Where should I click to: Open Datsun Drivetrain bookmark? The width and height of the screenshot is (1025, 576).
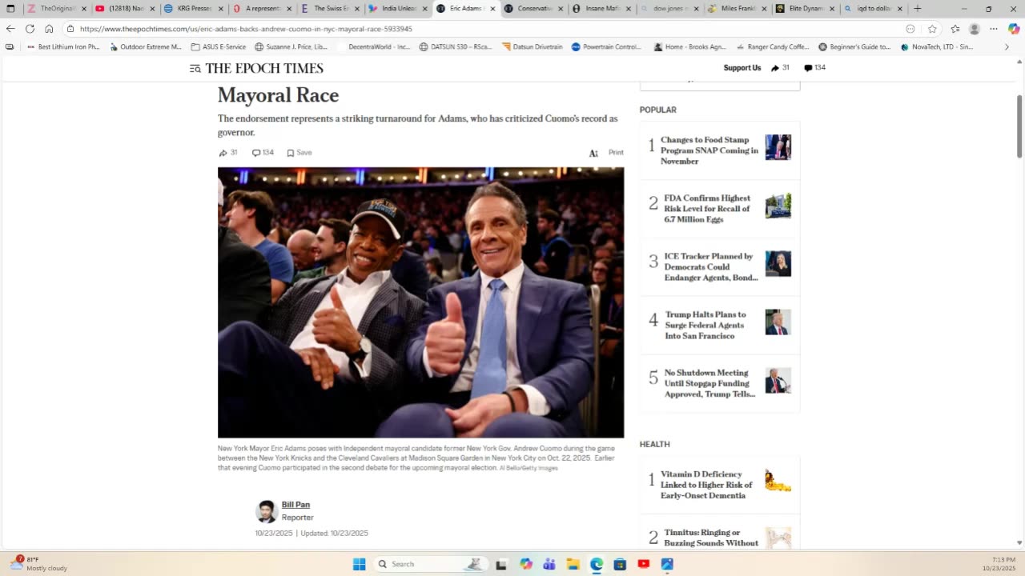(x=532, y=47)
